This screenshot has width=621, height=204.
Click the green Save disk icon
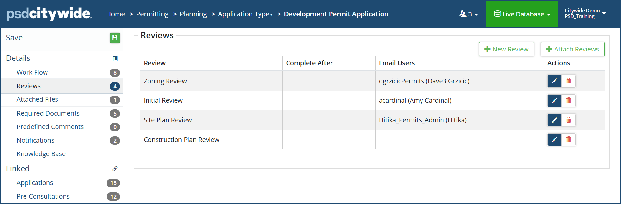tap(115, 38)
